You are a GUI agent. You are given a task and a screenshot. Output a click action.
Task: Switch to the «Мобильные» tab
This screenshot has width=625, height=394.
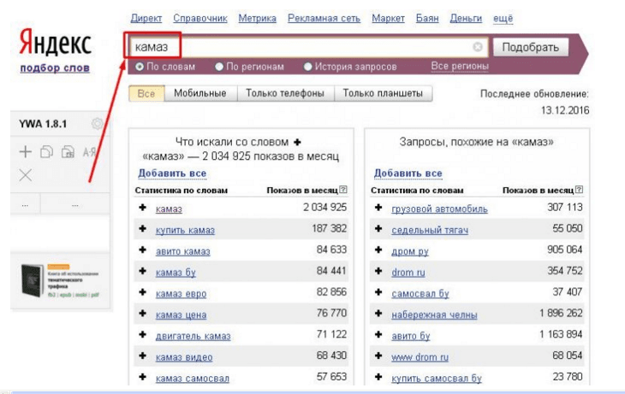point(200,93)
